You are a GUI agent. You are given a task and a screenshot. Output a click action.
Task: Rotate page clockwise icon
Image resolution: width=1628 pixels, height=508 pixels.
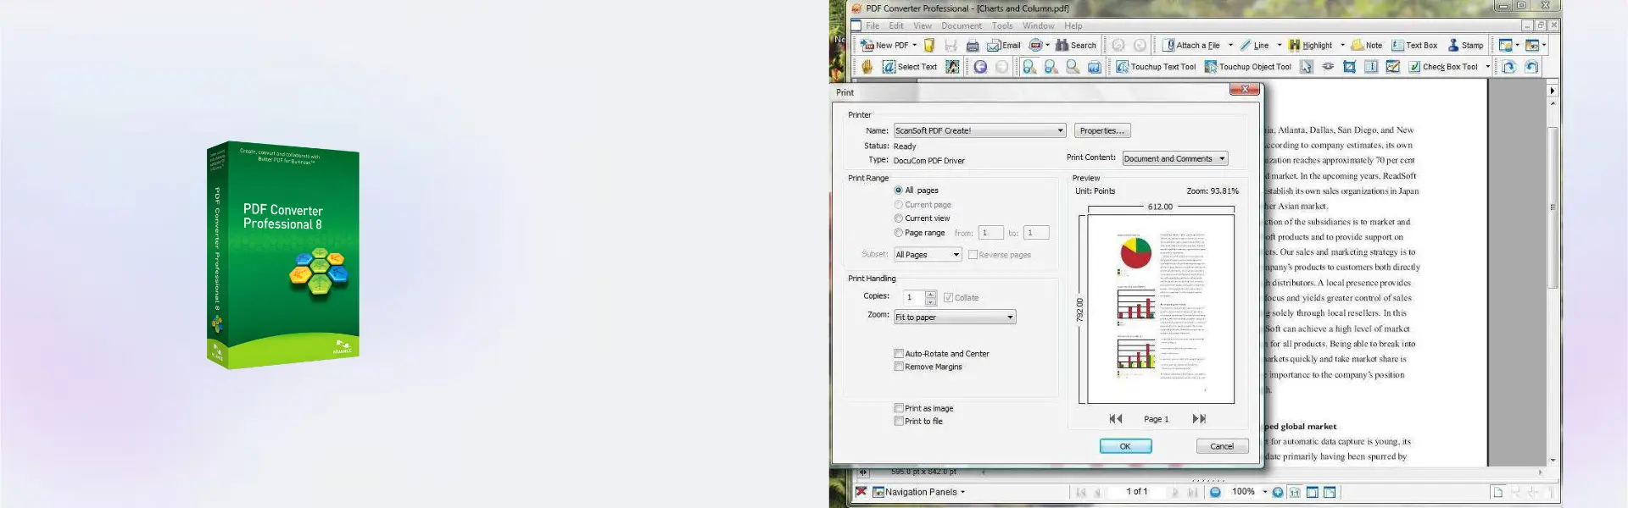click(1509, 67)
